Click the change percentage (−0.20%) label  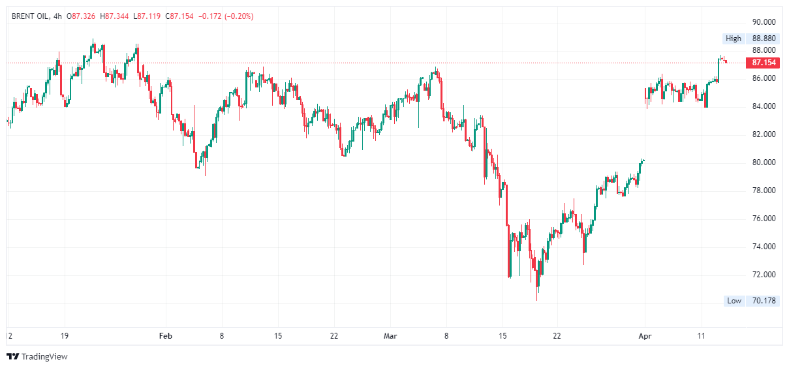point(240,16)
